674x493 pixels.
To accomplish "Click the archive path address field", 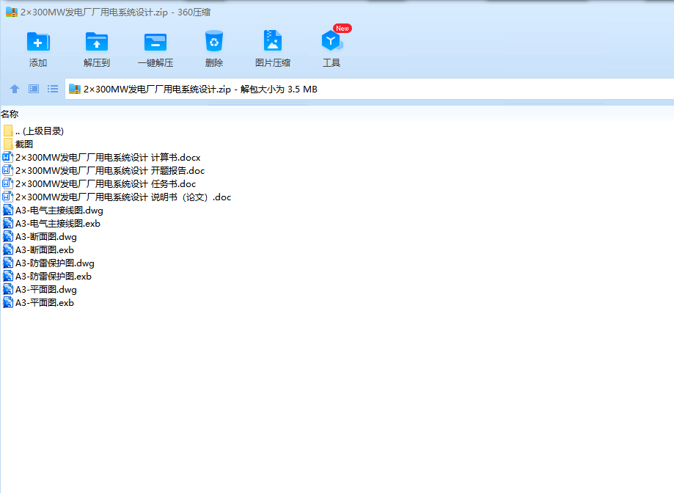I will pos(369,89).
